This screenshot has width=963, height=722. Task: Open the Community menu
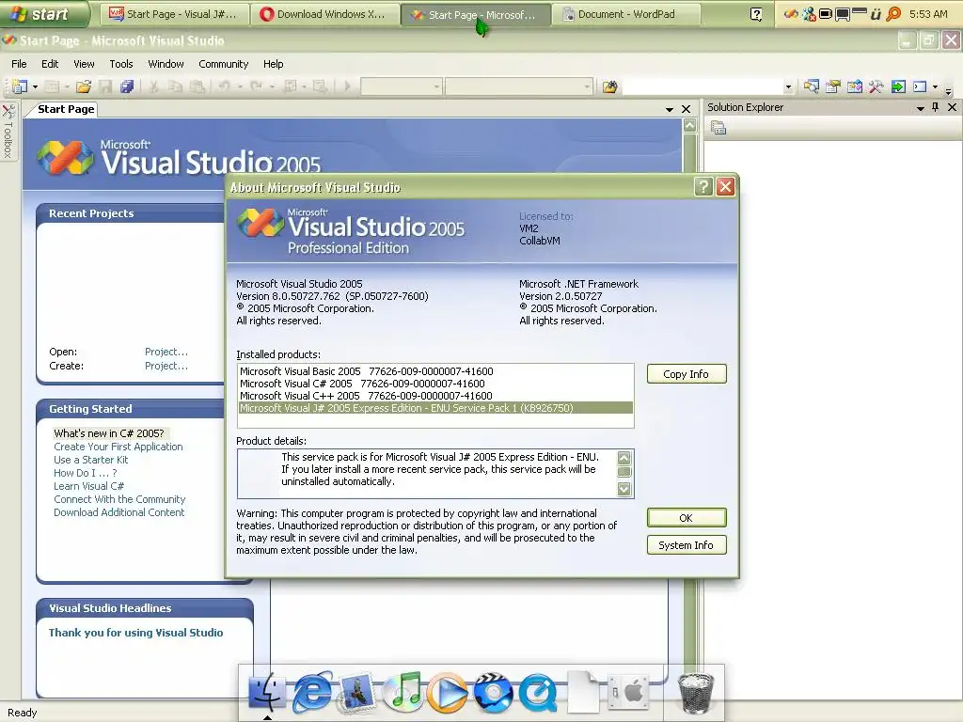(224, 64)
